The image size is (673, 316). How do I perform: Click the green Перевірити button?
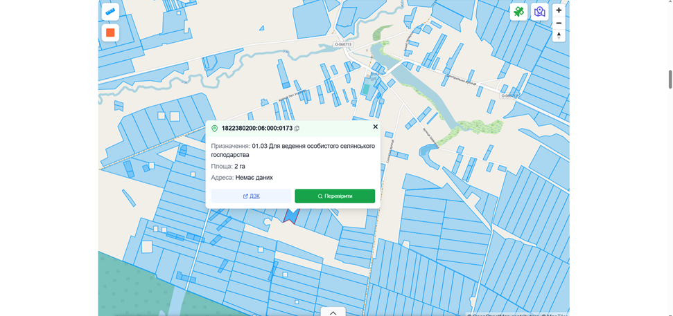point(335,196)
